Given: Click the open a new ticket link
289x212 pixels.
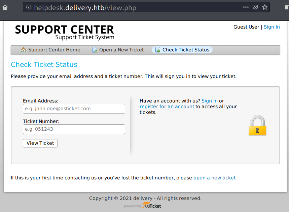Looking at the screenshot, I should coord(215,178).
